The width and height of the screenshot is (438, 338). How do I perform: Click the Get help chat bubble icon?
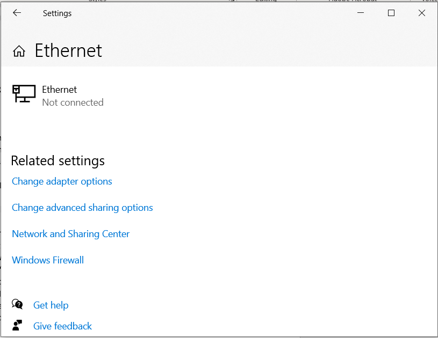pyautogui.click(x=18, y=305)
